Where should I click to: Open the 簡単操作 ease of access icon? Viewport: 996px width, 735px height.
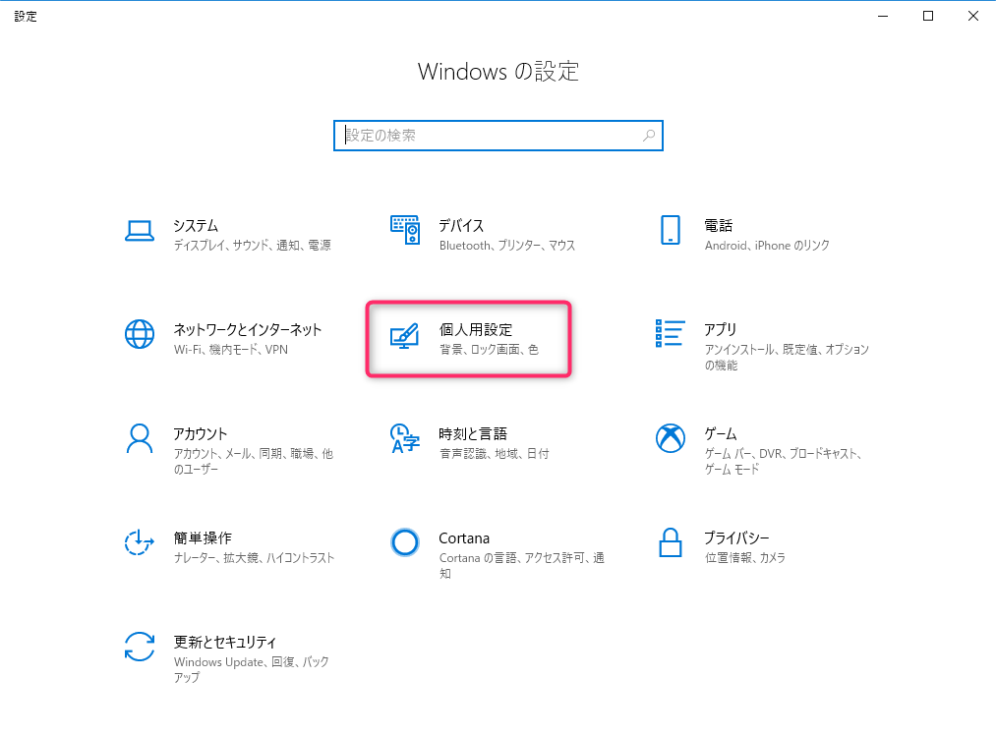[x=139, y=542]
